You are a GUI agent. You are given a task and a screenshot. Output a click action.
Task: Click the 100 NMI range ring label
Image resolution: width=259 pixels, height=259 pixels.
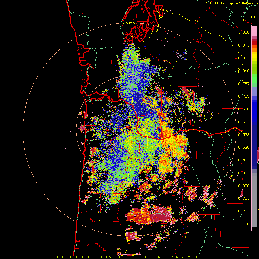pyautogui.click(x=129, y=23)
